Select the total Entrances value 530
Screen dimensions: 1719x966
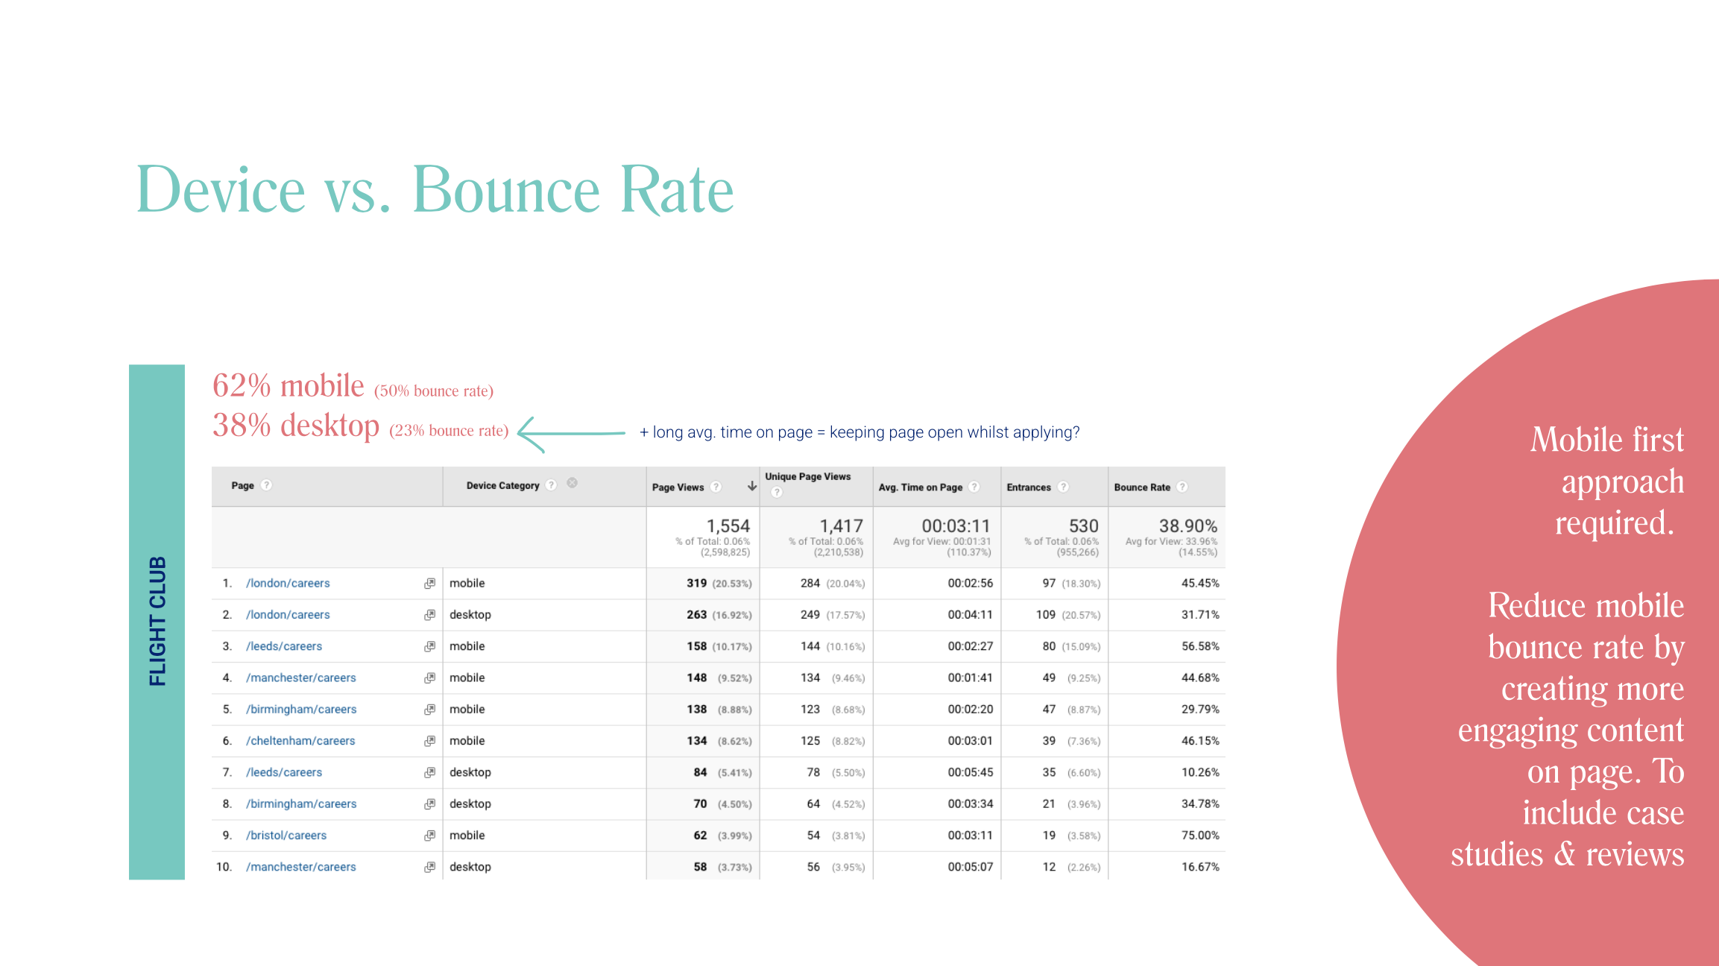pos(1083,525)
